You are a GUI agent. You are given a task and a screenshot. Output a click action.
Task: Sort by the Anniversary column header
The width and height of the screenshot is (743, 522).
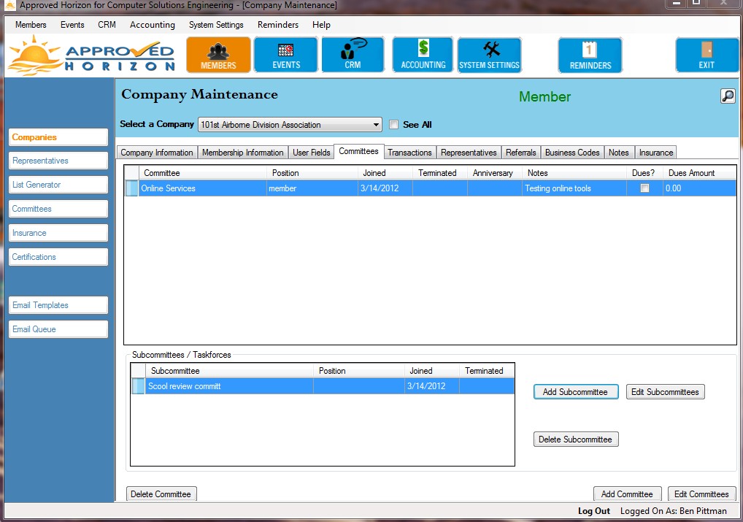494,173
